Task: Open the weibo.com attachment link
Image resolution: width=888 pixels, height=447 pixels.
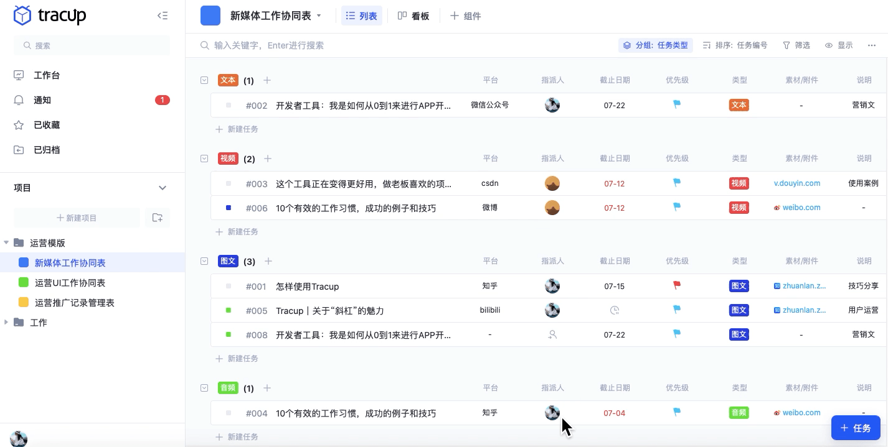Action: click(x=801, y=208)
